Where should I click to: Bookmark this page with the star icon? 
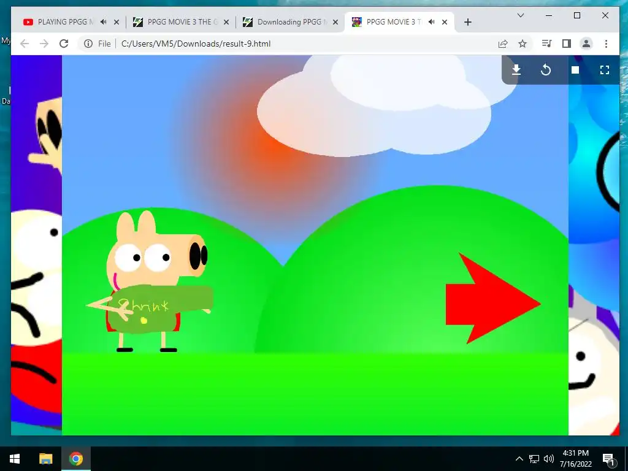click(x=523, y=44)
